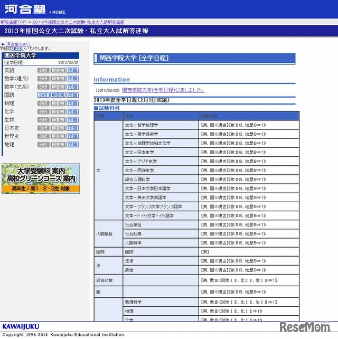Open 問題 for 地理
This screenshot has width=338, height=339.
(x=73, y=145)
